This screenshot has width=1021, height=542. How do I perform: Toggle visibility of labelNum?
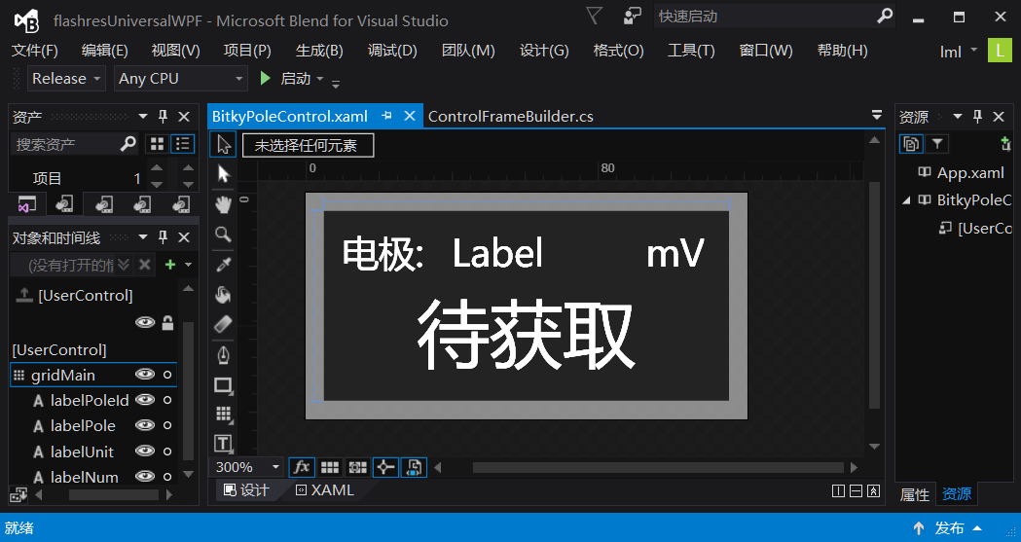(145, 476)
